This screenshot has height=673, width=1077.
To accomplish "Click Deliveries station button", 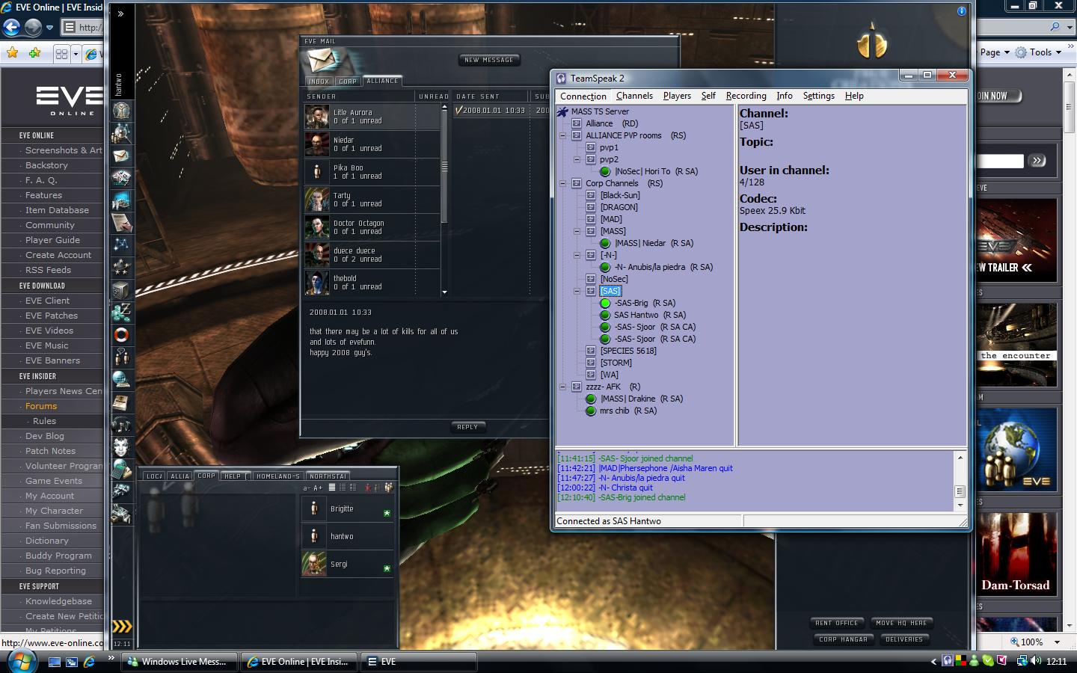I will click(x=904, y=639).
